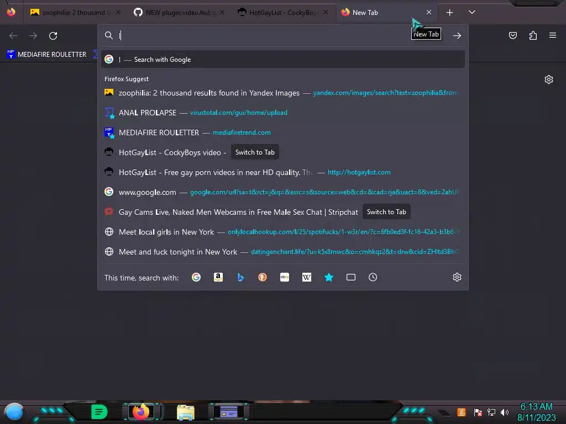
Task: Search open Tabs with the tab icon
Action: pyautogui.click(x=351, y=277)
